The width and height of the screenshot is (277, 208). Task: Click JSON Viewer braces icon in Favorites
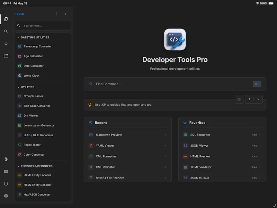185,146
